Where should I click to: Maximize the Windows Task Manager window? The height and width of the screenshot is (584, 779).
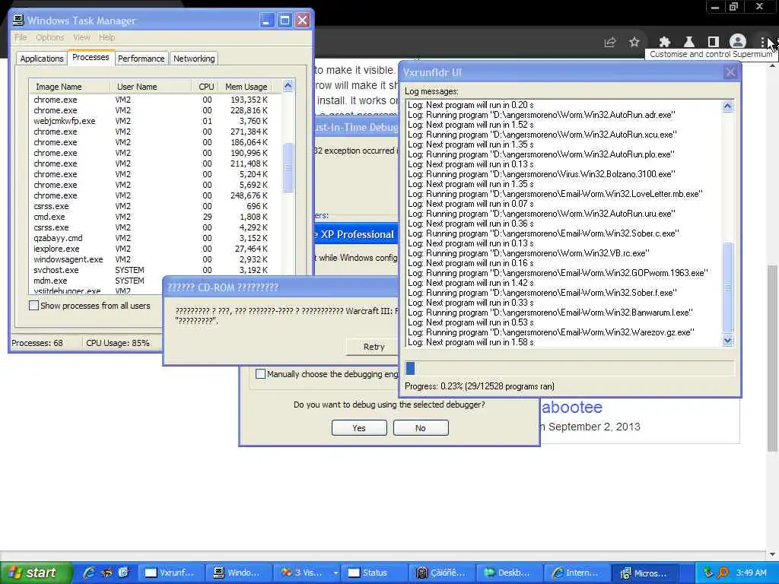285,21
